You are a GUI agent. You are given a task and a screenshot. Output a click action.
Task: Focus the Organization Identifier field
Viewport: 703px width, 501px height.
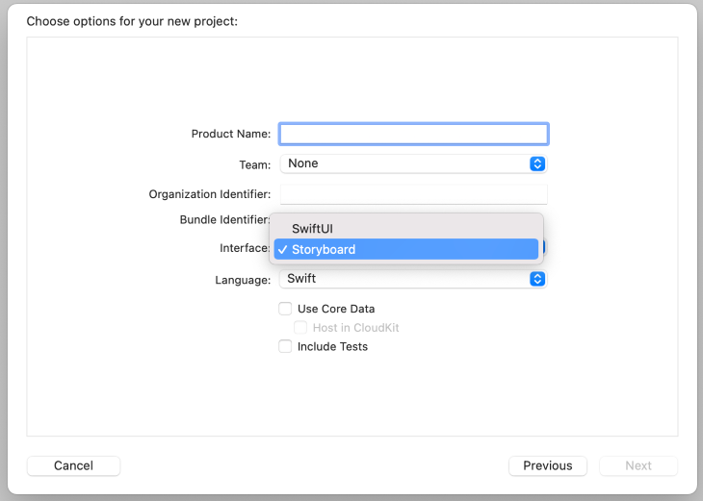pos(413,194)
